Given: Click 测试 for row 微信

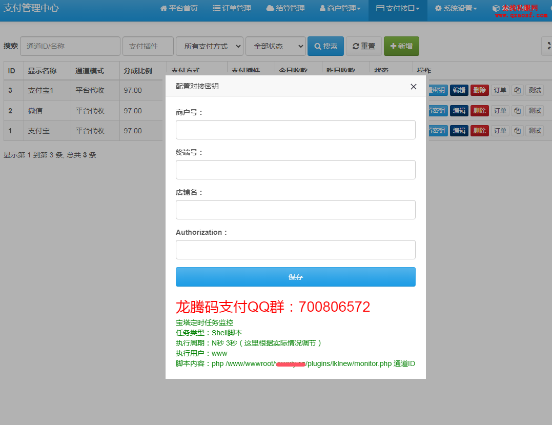Looking at the screenshot, I should [x=535, y=111].
